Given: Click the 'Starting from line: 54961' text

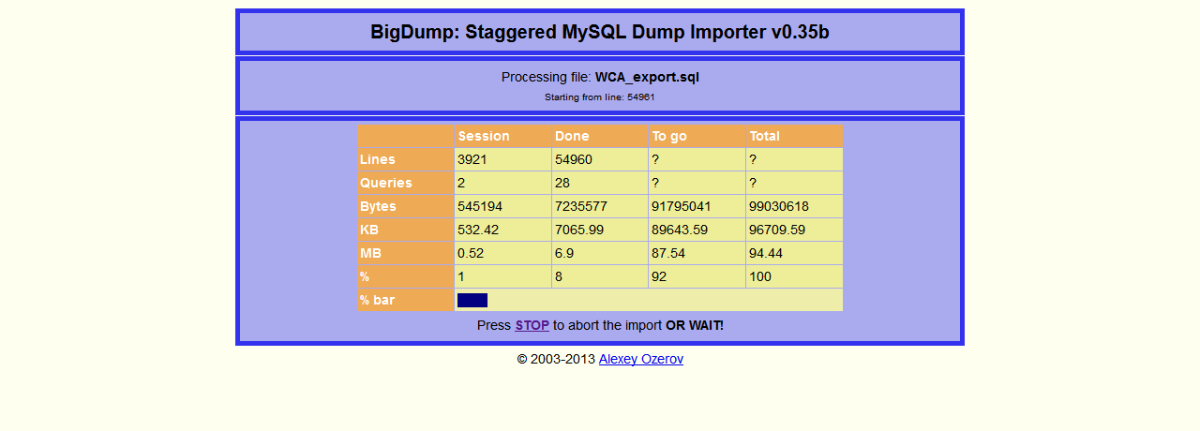Looking at the screenshot, I should tap(600, 97).
